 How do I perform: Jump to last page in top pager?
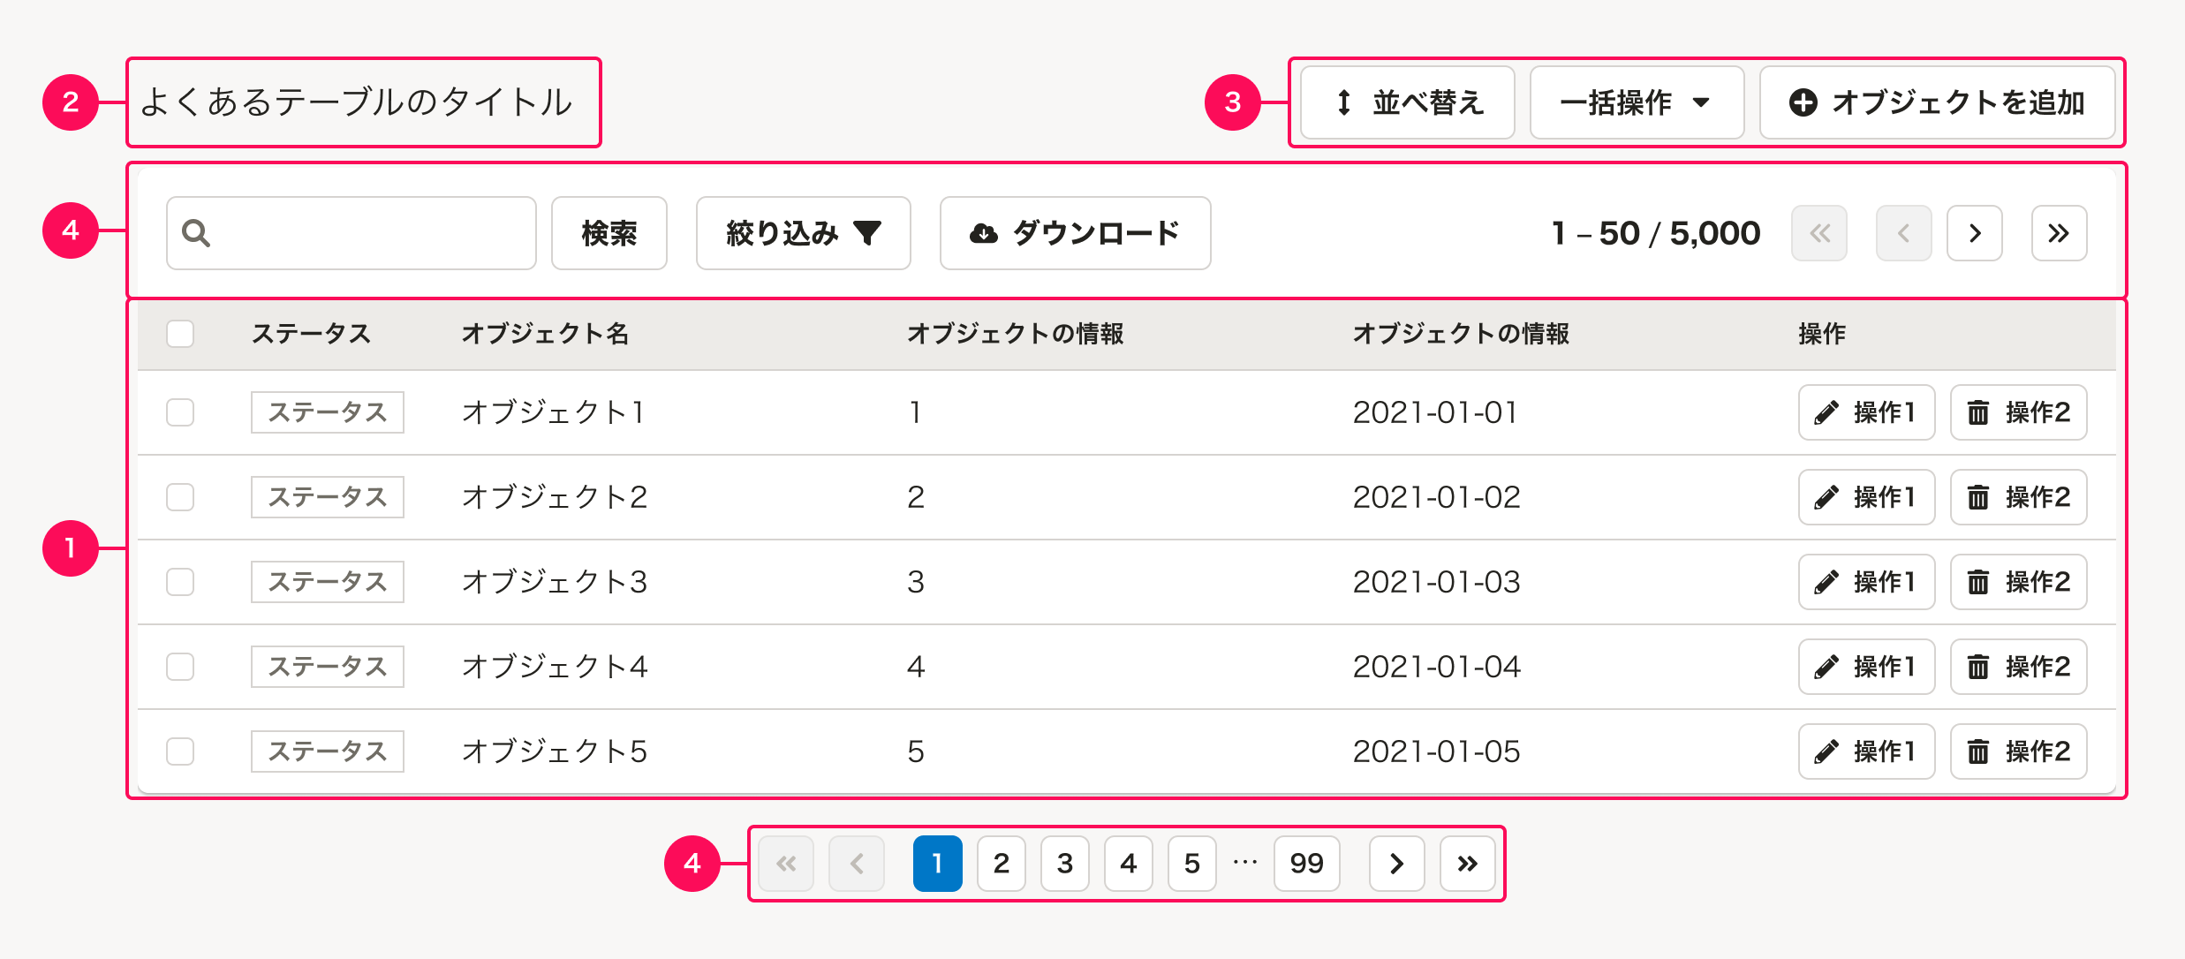[x=2059, y=233]
